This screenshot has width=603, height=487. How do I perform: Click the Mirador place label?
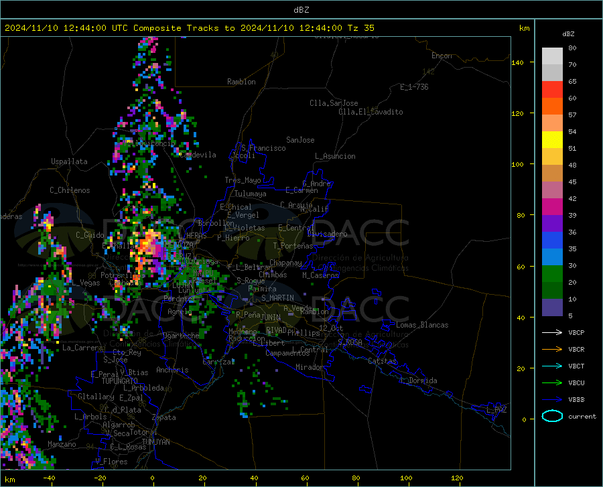point(309,367)
